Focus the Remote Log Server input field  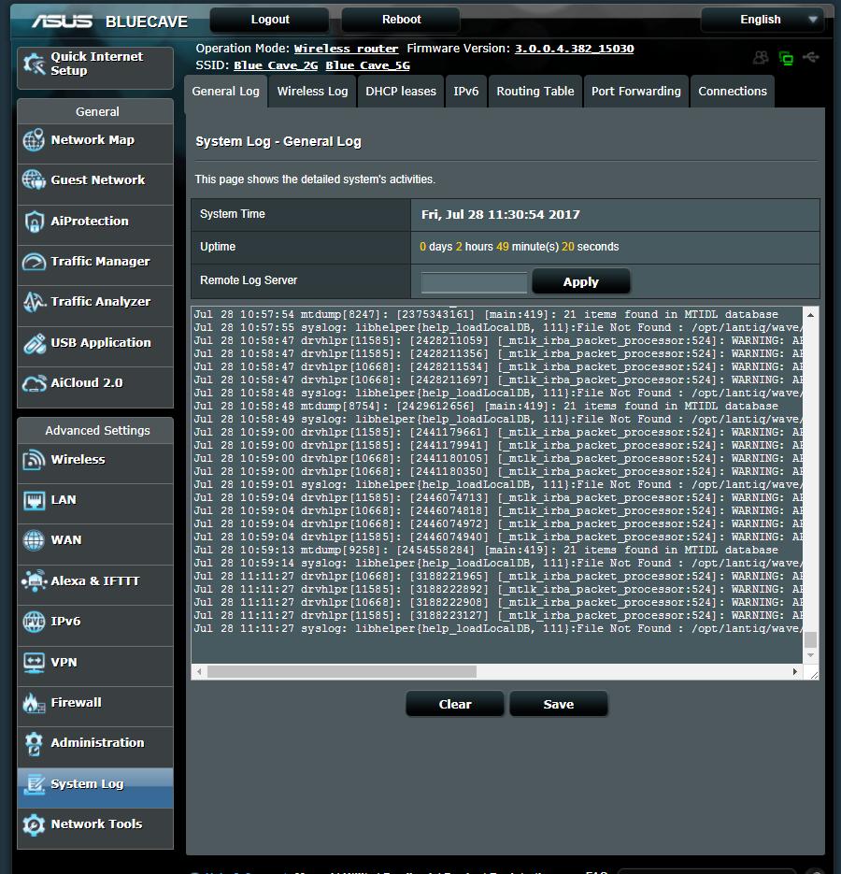(474, 282)
